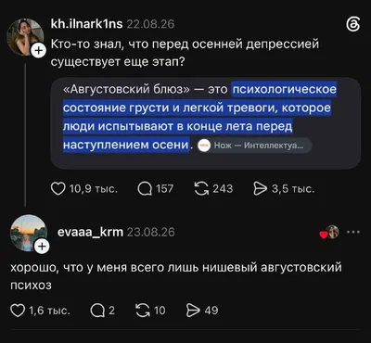
Task: Open the Нож — Интеллектуа... source chip
Action: [x=254, y=146]
